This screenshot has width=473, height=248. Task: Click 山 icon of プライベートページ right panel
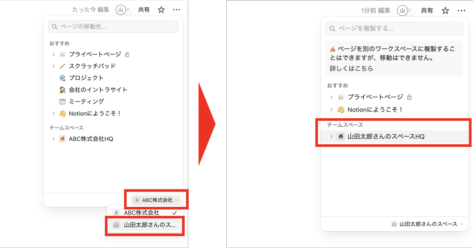(x=341, y=97)
